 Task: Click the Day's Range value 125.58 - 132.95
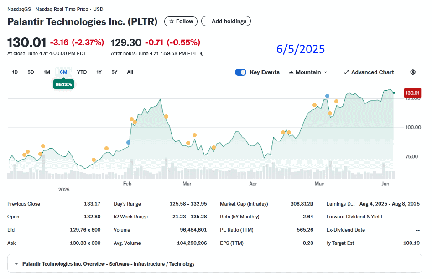(188, 204)
